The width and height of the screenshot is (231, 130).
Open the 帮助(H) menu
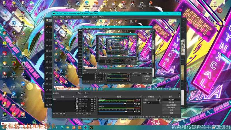click(101, 17)
